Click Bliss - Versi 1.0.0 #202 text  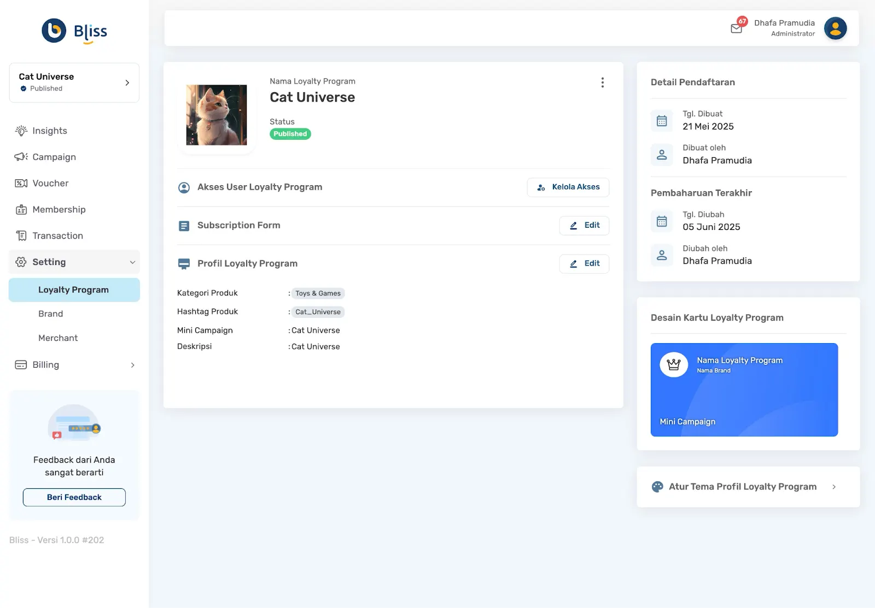click(56, 540)
